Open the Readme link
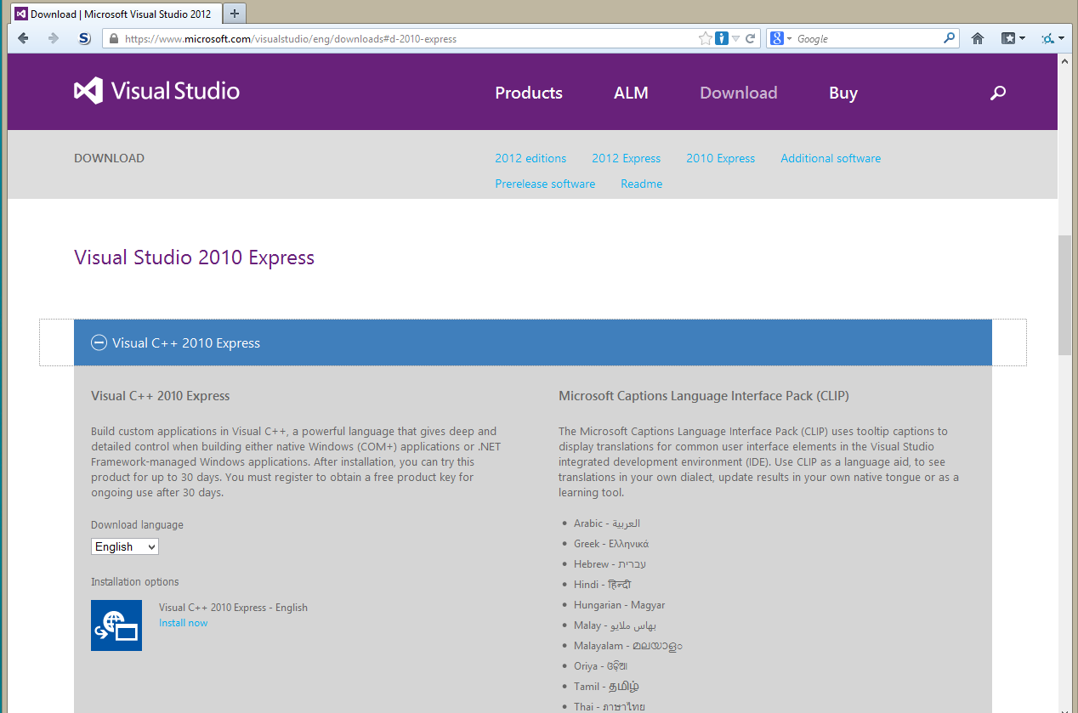The height and width of the screenshot is (713, 1078). pos(641,184)
